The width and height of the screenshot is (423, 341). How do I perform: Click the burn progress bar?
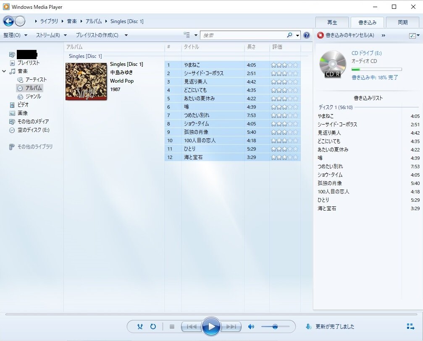tap(377, 69)
